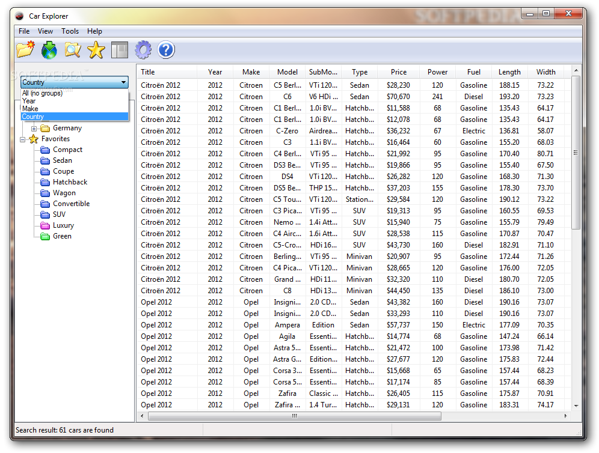
Task: Select the Opel Agila row
Action: click(354, 336)
